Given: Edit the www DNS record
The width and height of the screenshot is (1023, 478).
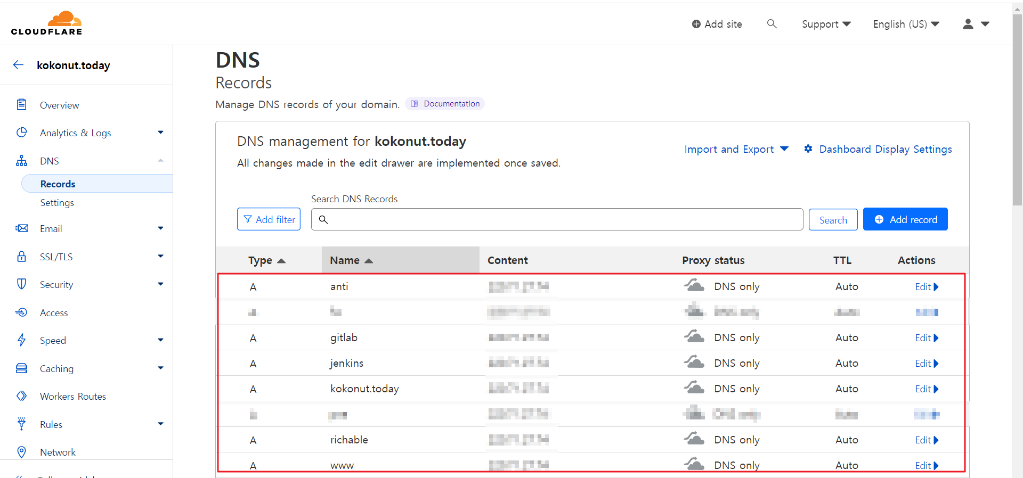Looking at the screenshot, I should pyautogui.click(x=927, y=465).
